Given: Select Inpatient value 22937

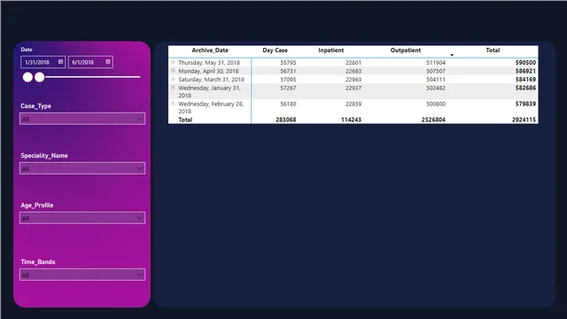Looking at the screenshot, I should click(x=353, y=88).
